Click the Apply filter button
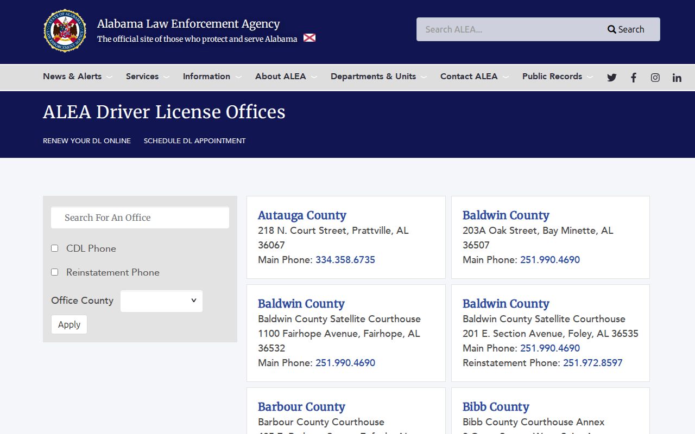The height and width of the screenshot is (434, 695). 69,324
